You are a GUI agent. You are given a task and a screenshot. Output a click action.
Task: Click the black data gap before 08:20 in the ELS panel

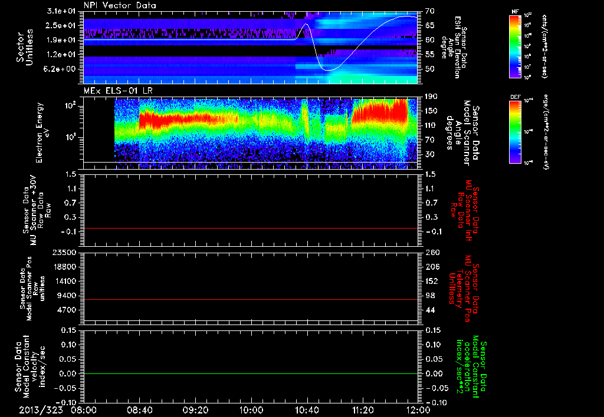(x=99, y=130)
